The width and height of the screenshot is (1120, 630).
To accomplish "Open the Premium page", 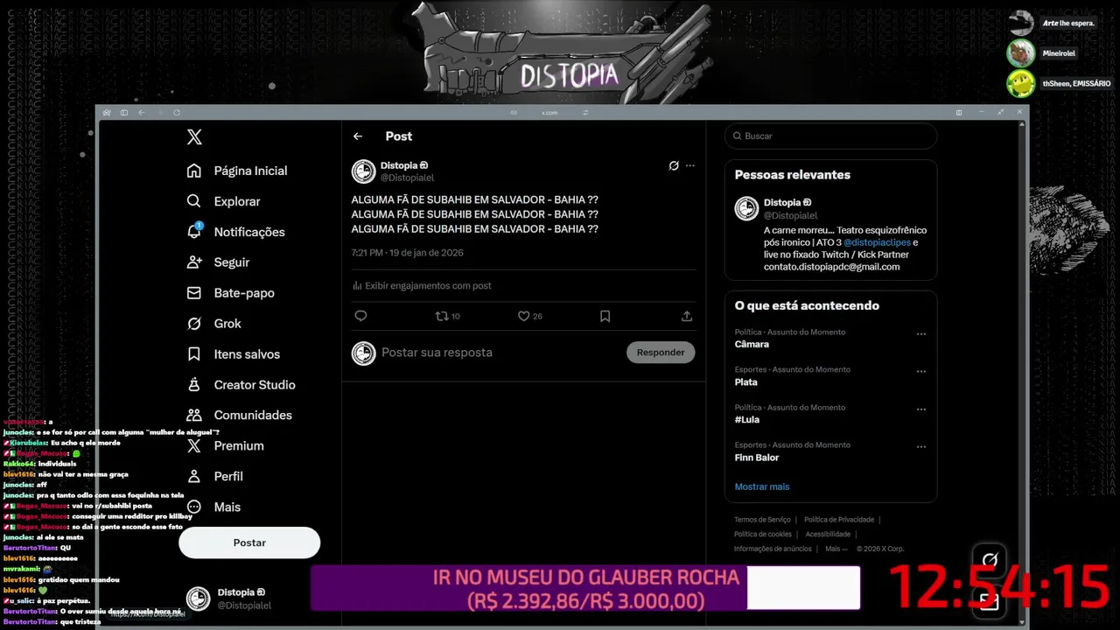I will pos(226,445).
